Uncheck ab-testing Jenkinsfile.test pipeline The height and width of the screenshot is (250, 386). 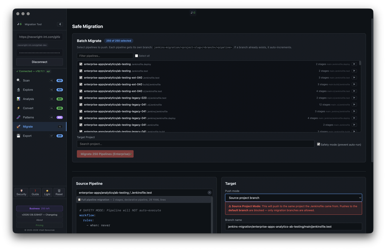click(81, 71)
